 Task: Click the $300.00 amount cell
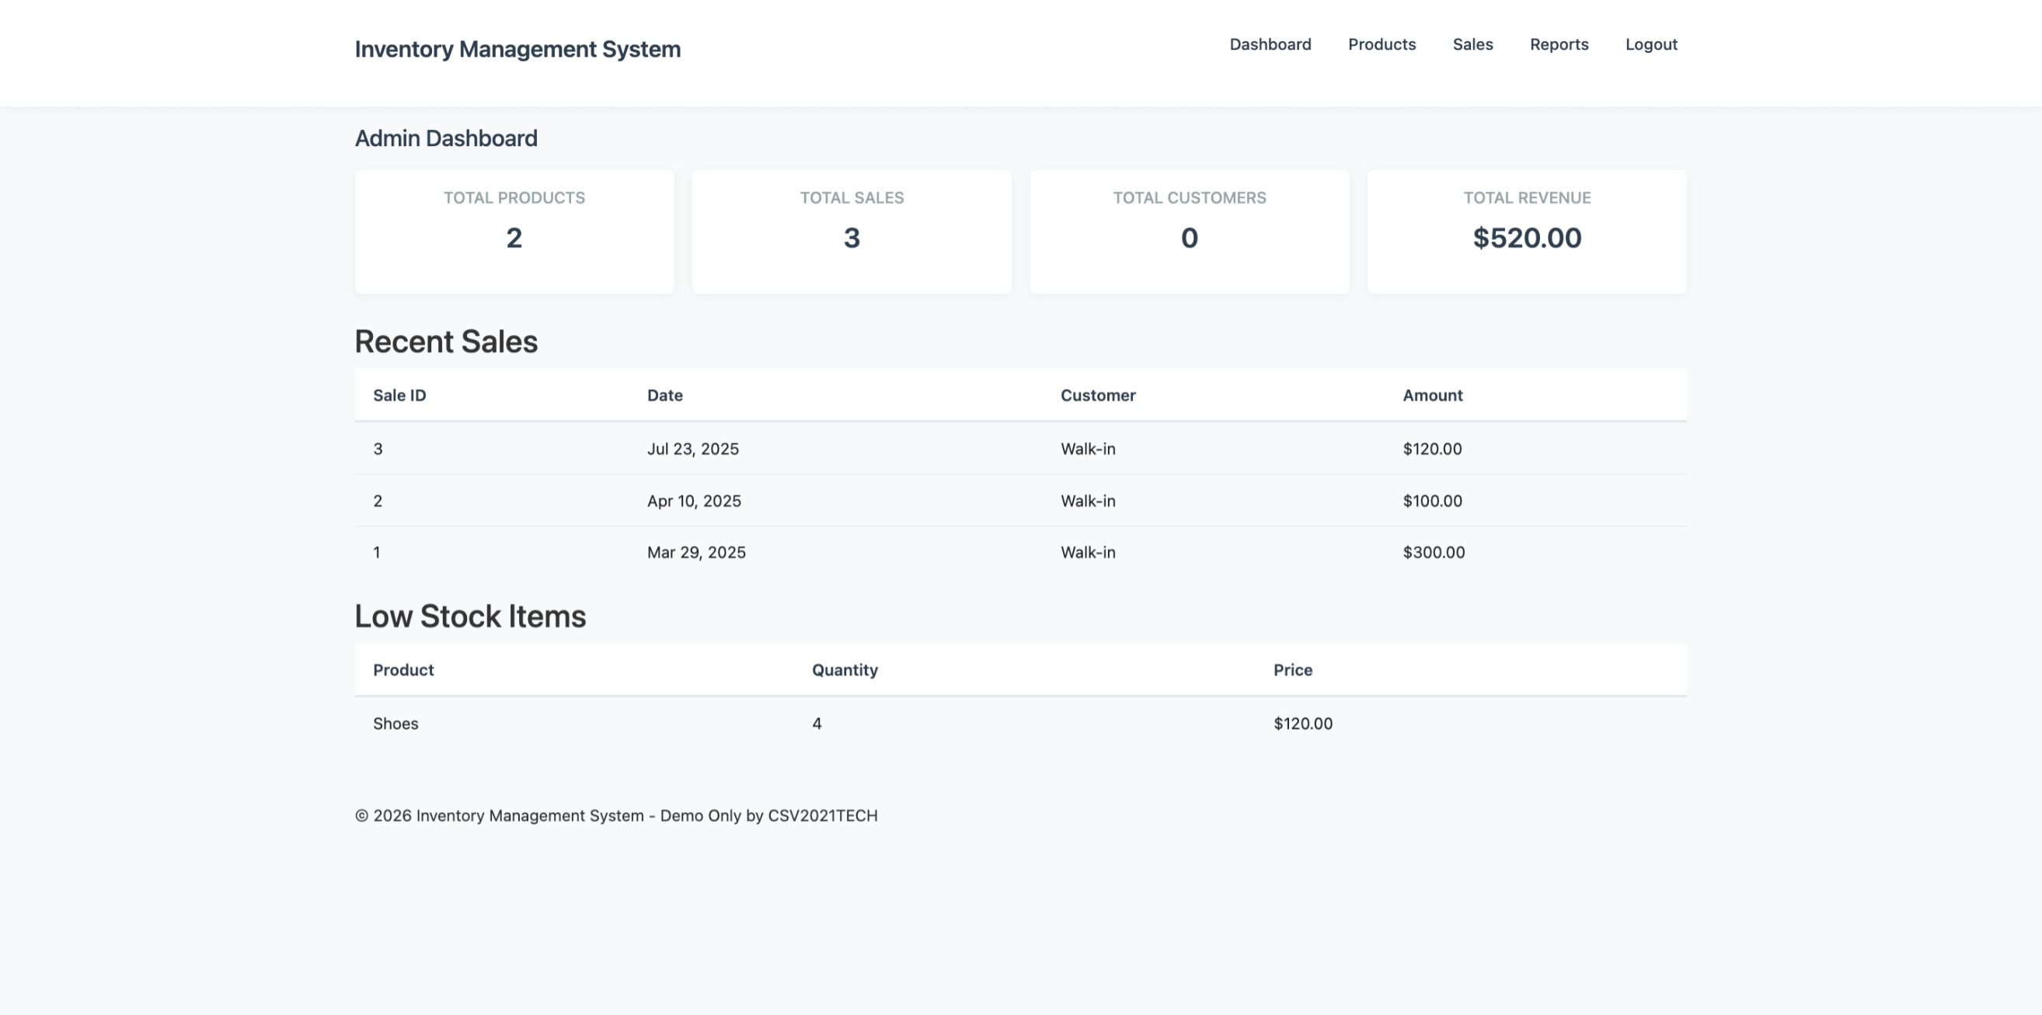(1433, 553)
